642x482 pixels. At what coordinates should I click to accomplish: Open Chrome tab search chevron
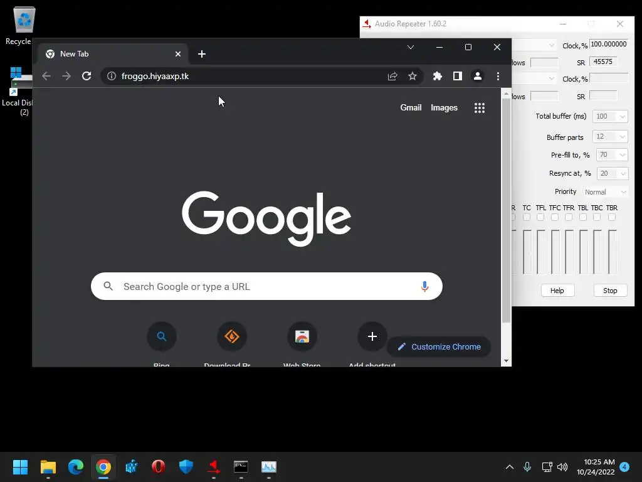tap(410, 47)
